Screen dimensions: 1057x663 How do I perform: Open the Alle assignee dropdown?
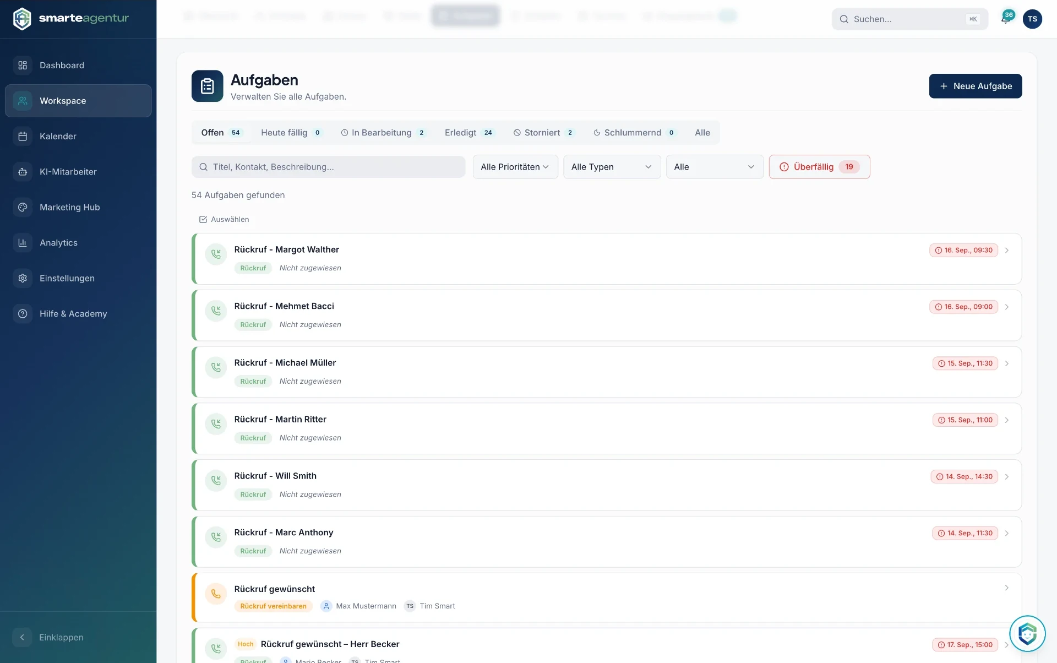[x=715, y=167]
